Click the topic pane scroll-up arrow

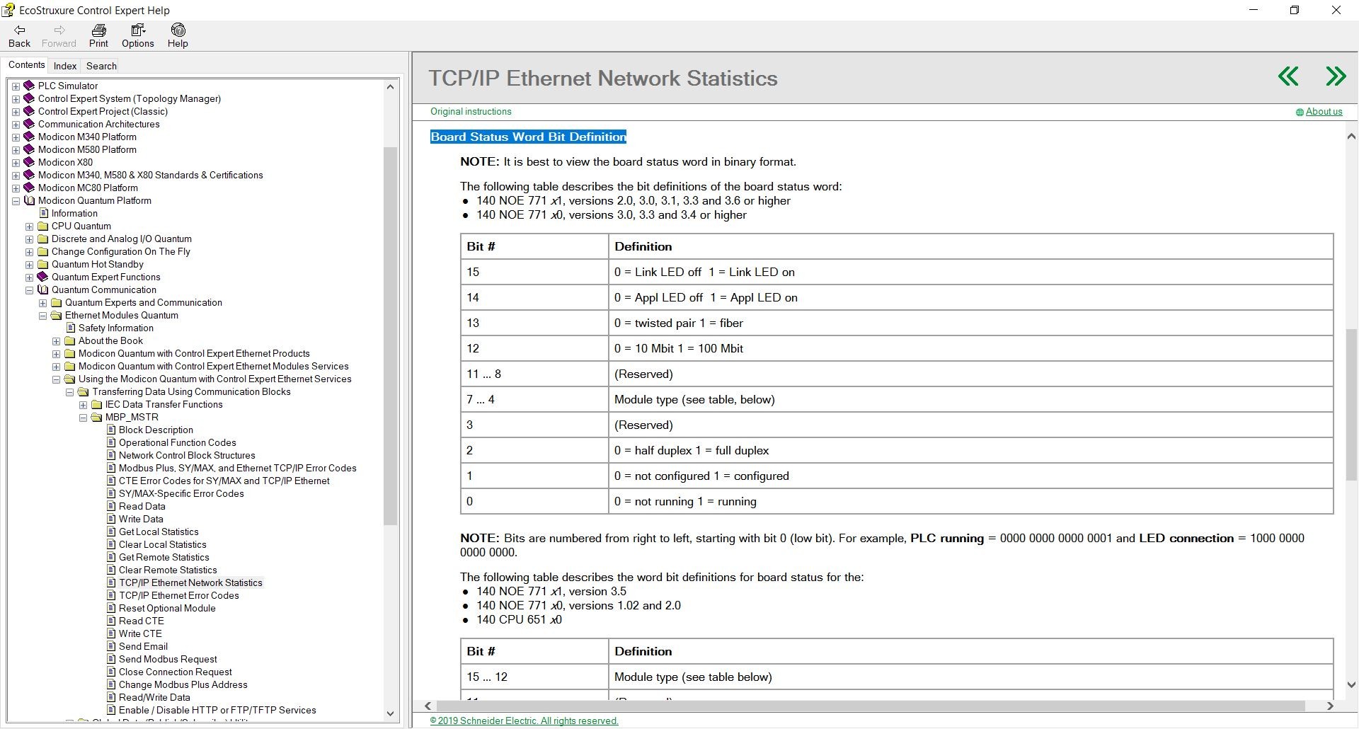click(1351, 136)
